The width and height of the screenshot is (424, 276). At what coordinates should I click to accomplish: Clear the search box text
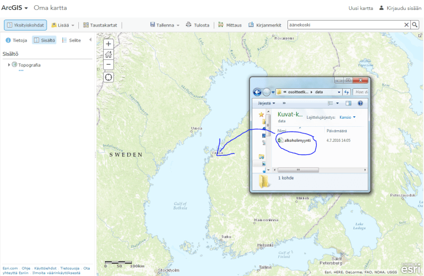pos(406,25)
